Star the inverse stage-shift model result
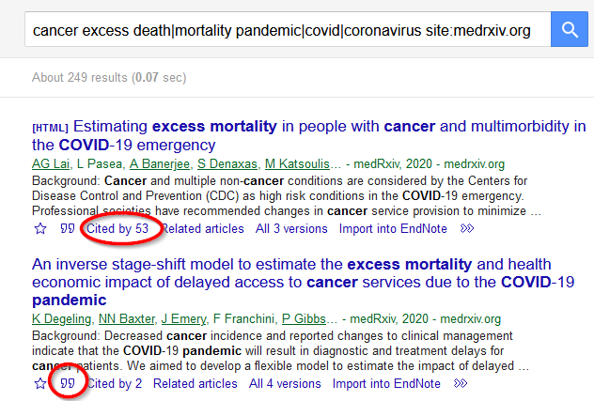 coord(40,383)
